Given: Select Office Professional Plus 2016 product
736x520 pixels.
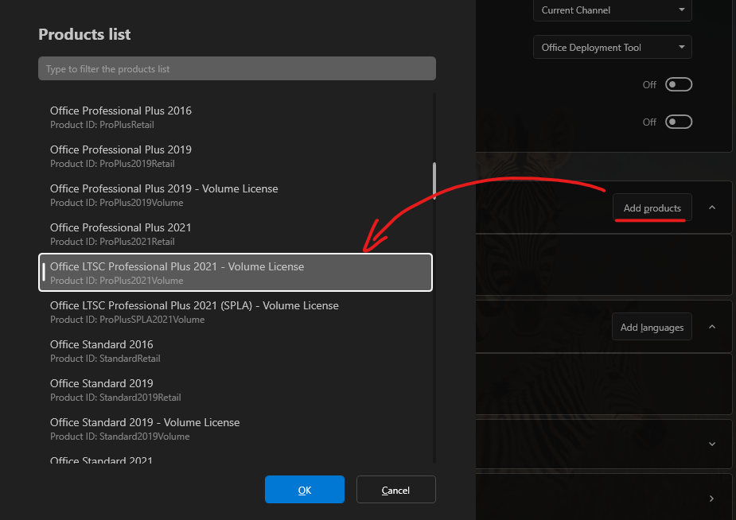Looking at the screenshot, I should [x=236, y=117].
